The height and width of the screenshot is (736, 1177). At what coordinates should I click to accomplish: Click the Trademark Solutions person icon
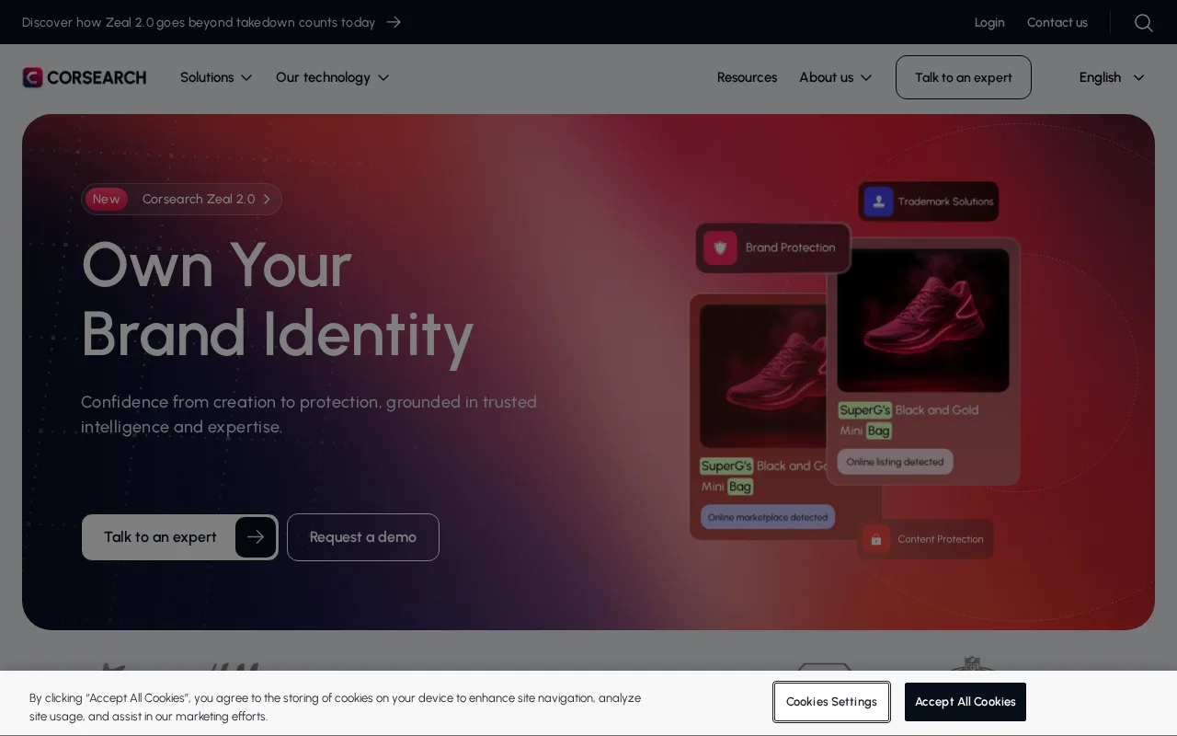click(878, 201)
